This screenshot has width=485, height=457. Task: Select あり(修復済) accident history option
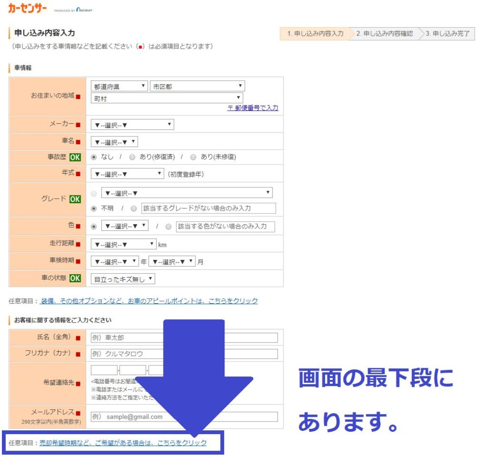point(132,157)
